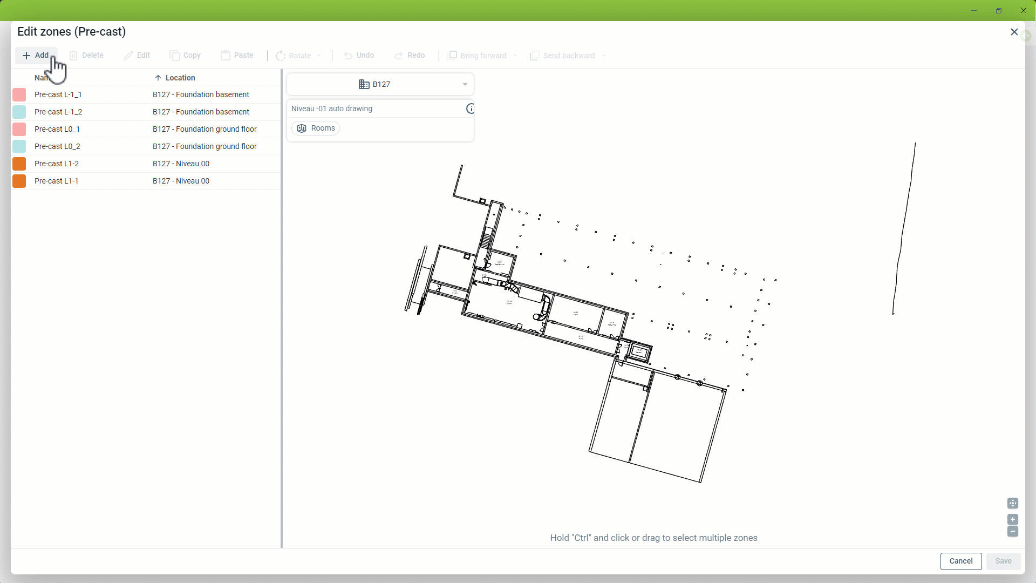Zoom in with plus button

pos(1012,519)
